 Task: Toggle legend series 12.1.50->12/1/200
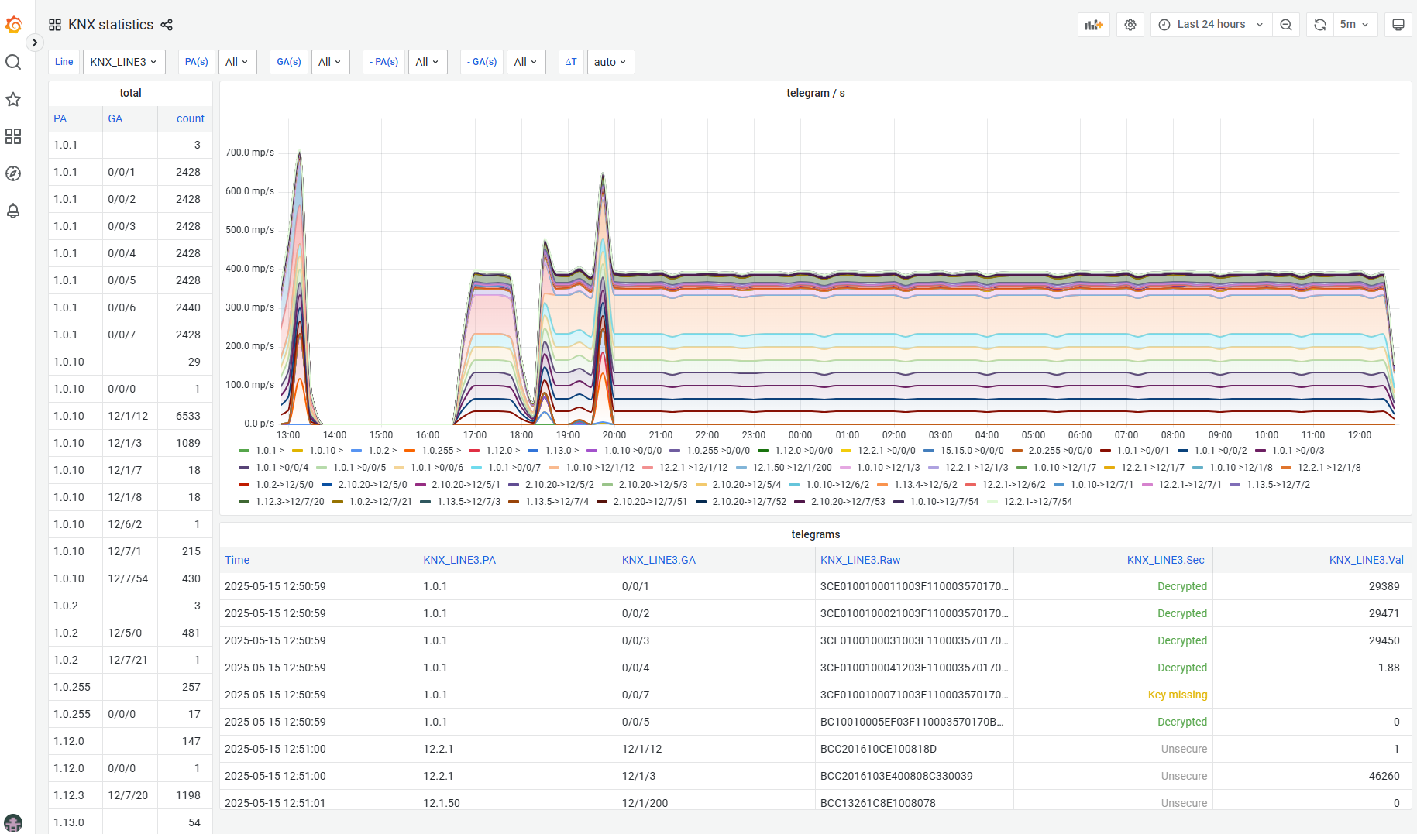point(792,468)
